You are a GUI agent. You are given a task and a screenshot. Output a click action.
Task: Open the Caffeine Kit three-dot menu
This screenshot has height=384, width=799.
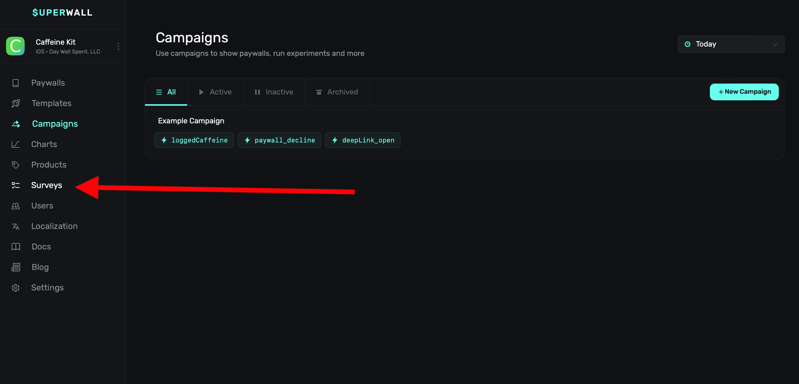click(x=118, y=46)
